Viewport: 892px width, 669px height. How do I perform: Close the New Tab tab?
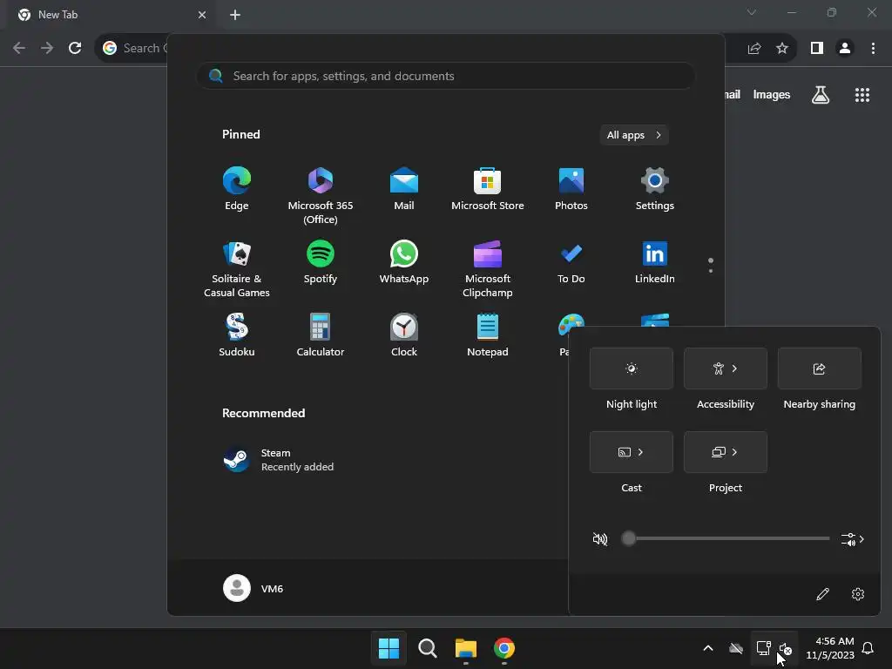pyautogui.click(x=202, y=15)
